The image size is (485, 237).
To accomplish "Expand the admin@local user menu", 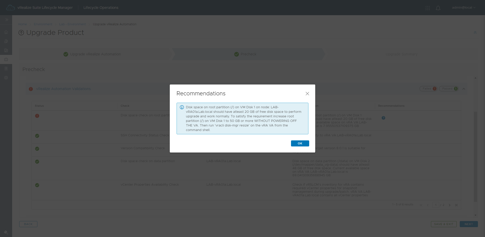I will [x=464, y=8].
